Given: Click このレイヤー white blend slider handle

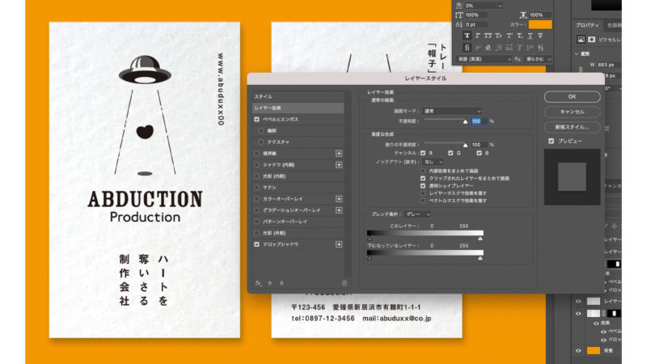Looking at the screenshot, I should (x=480, y=239).
